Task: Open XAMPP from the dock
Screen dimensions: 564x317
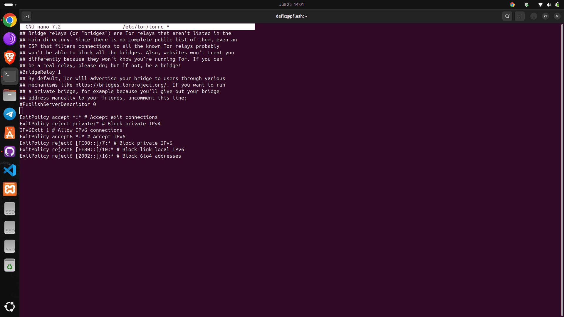Action: 10,189
